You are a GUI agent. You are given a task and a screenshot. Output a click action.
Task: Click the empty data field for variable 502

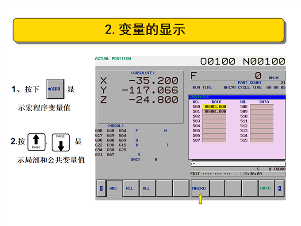coord(215,117)
